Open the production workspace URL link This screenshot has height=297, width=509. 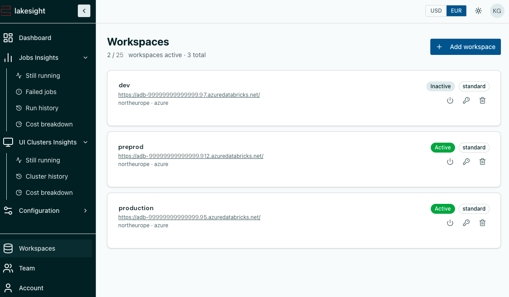pos(189,217)
